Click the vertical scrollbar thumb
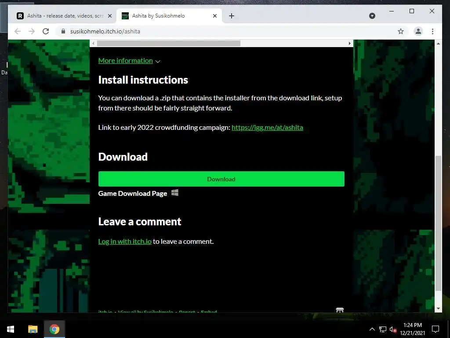 click(438, 223)
